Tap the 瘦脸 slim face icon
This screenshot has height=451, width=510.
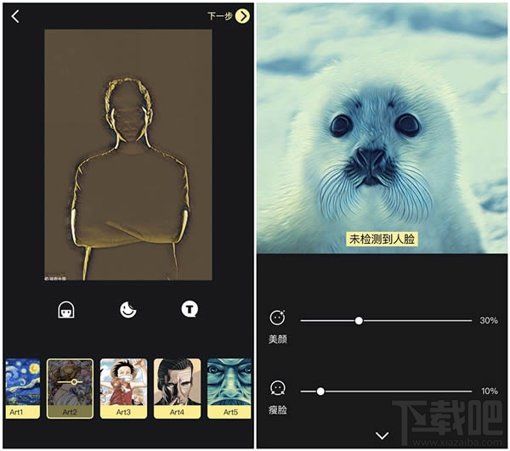point(277,388)
